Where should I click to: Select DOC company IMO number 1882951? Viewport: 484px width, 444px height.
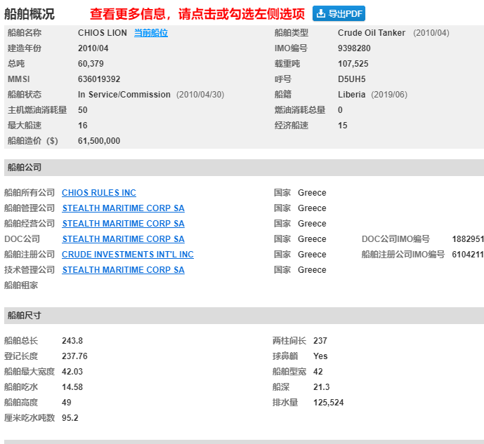point(468,239)
